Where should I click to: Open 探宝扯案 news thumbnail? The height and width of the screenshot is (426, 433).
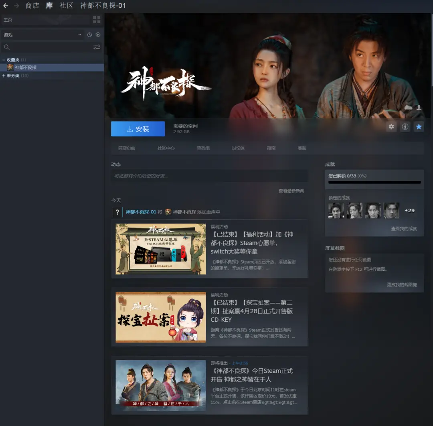pos(161,317)
